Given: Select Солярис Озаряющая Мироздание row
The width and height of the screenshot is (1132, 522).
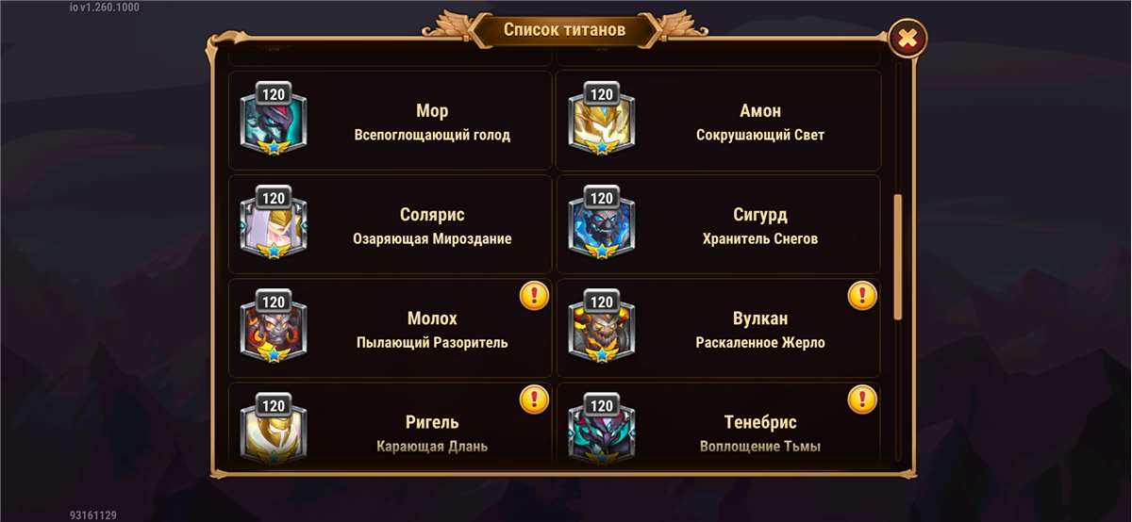Looking at the screenshot, I should coord(390,224).
